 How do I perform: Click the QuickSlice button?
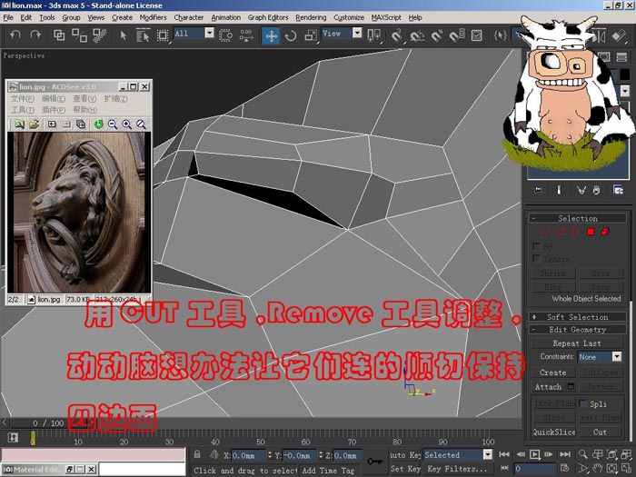pos(554,432)
